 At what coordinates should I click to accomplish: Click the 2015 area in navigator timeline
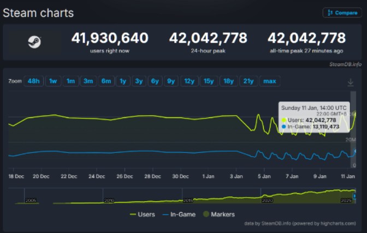click(x=188, y=200)
